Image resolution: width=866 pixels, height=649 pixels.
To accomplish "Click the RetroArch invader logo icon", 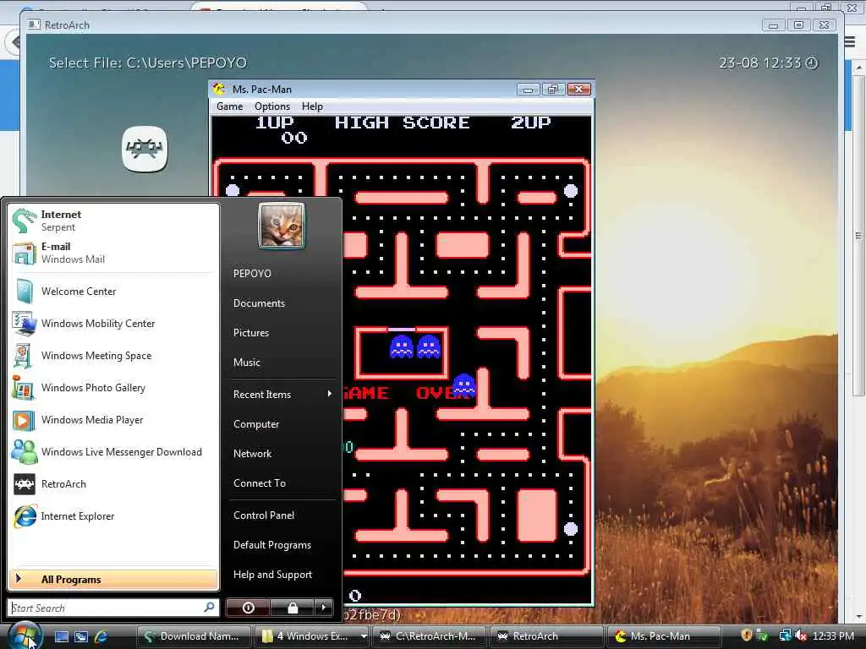I will tap(145, 149).
